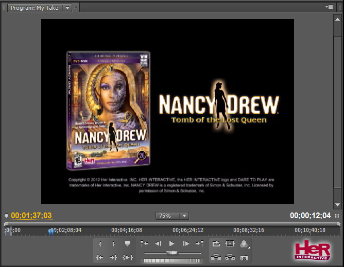Click the current timecode 00;01;37;03
This screenshot has width=344, height=267.
point(31,216)
